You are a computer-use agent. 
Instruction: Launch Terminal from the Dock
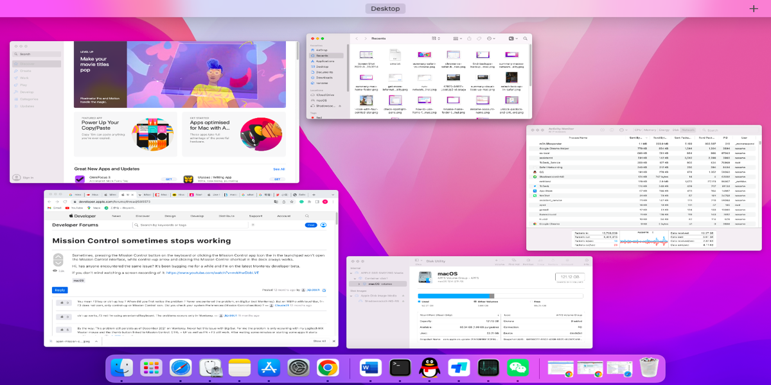click(x=400, y=368)
